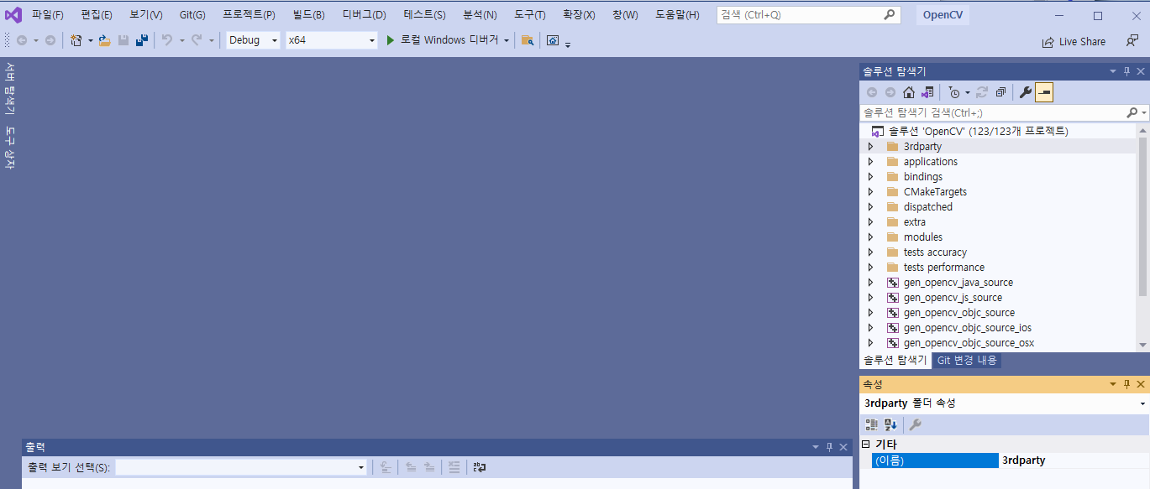
Task: Click the Pending Changes Filter clock icon
Action: pyautogui.click(x=954, y=92)
